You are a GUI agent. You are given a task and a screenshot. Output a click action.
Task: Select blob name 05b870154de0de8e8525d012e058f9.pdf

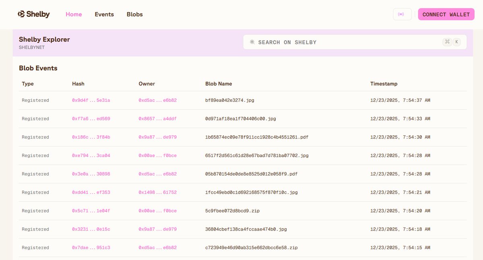[252, 174]
